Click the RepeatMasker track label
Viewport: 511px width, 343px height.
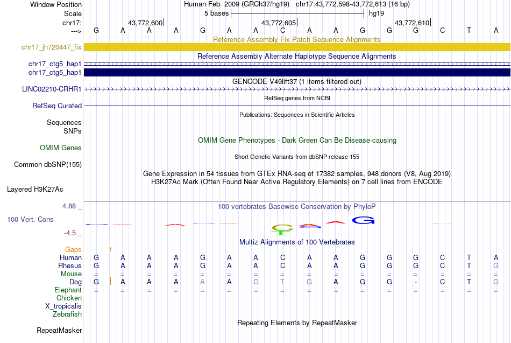click(59, 330)
